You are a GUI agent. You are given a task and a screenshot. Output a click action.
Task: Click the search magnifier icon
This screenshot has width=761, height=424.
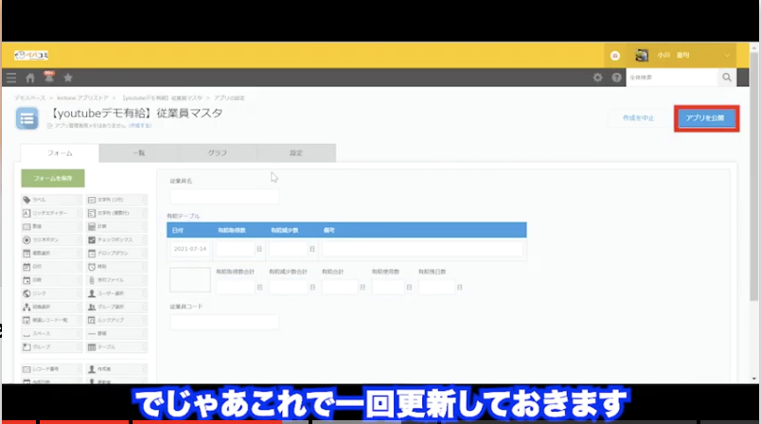pyautogui.click(x=728, y=78)
